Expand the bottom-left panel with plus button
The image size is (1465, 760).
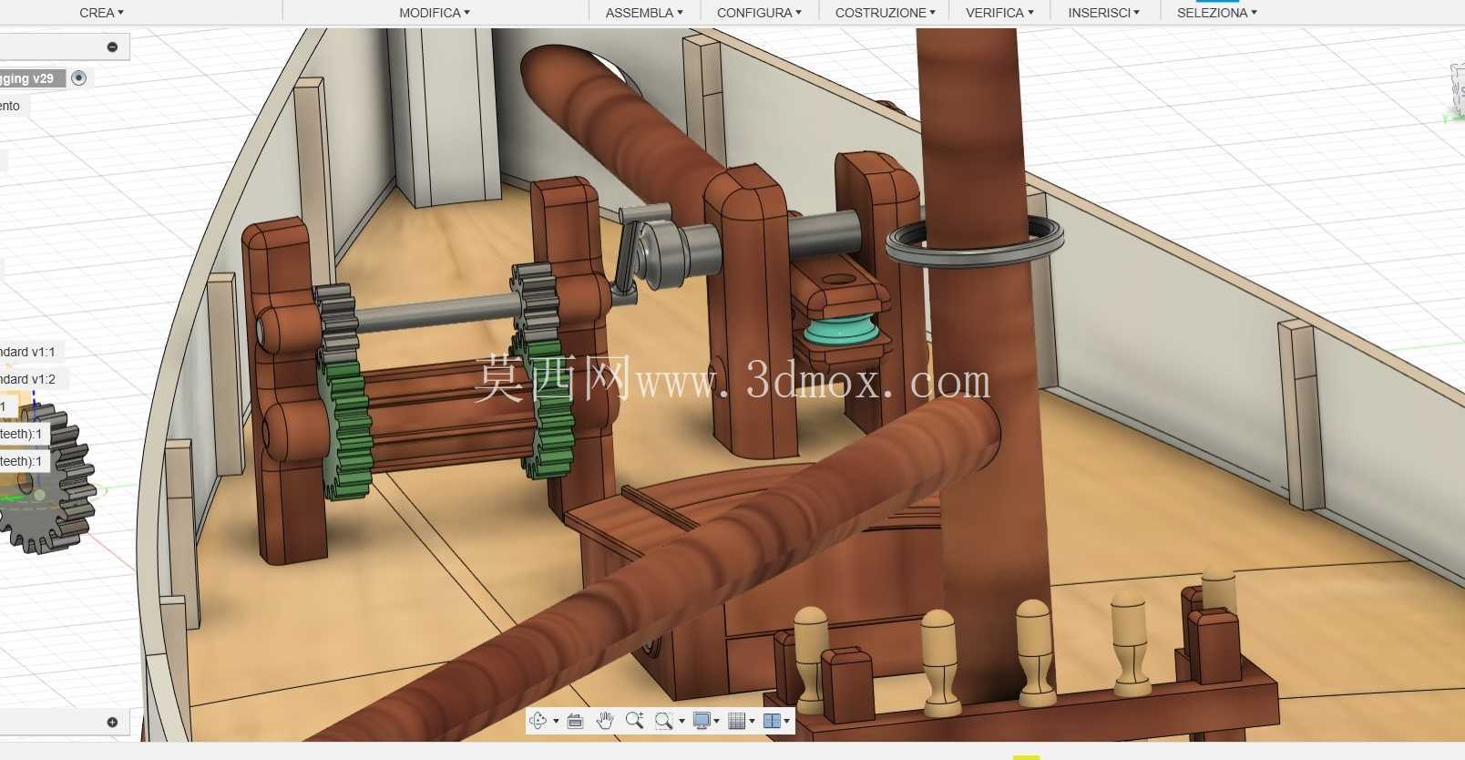point(112,722)
